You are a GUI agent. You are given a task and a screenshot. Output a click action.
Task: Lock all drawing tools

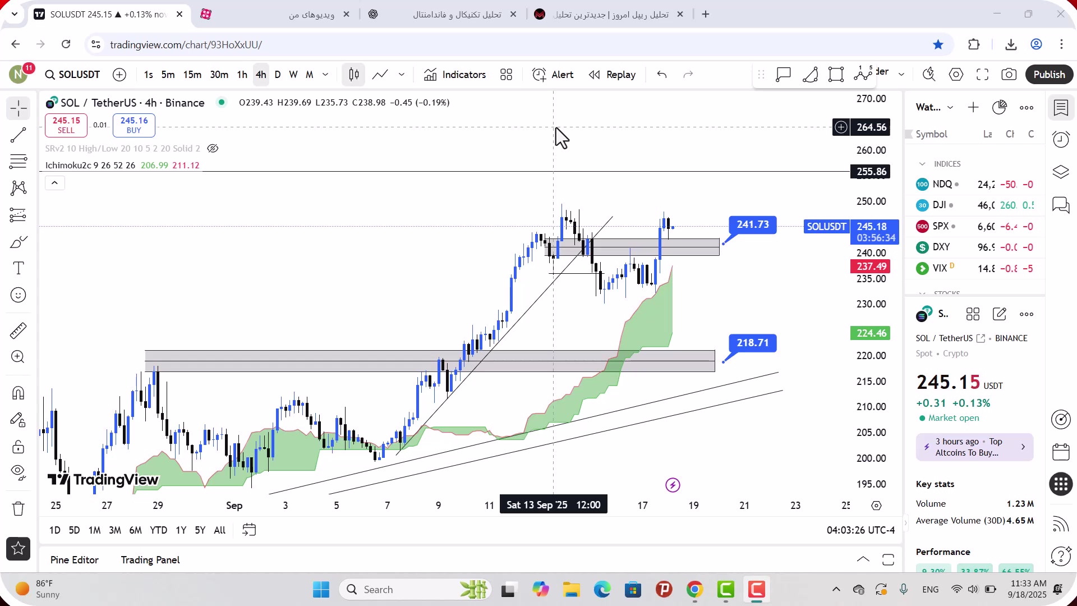pyautogui.click(x=19, y=447)
